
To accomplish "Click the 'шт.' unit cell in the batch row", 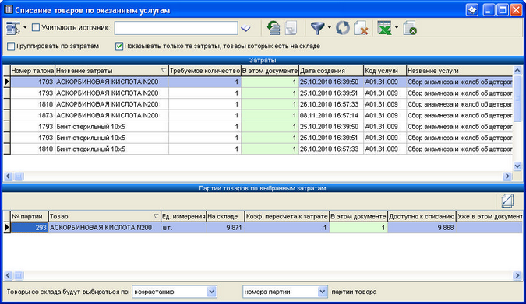I will coord(183,228).
